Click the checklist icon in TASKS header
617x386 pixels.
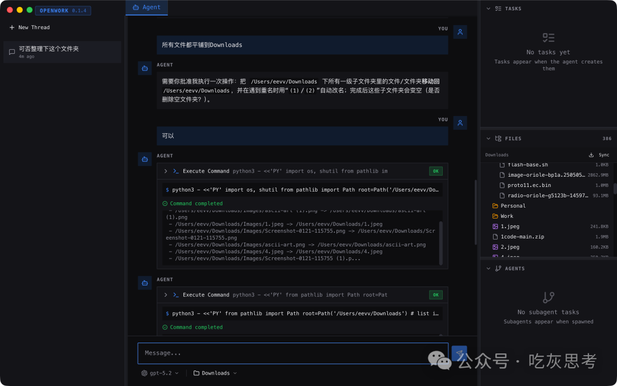pyautogui.click(x=498, y=9)
